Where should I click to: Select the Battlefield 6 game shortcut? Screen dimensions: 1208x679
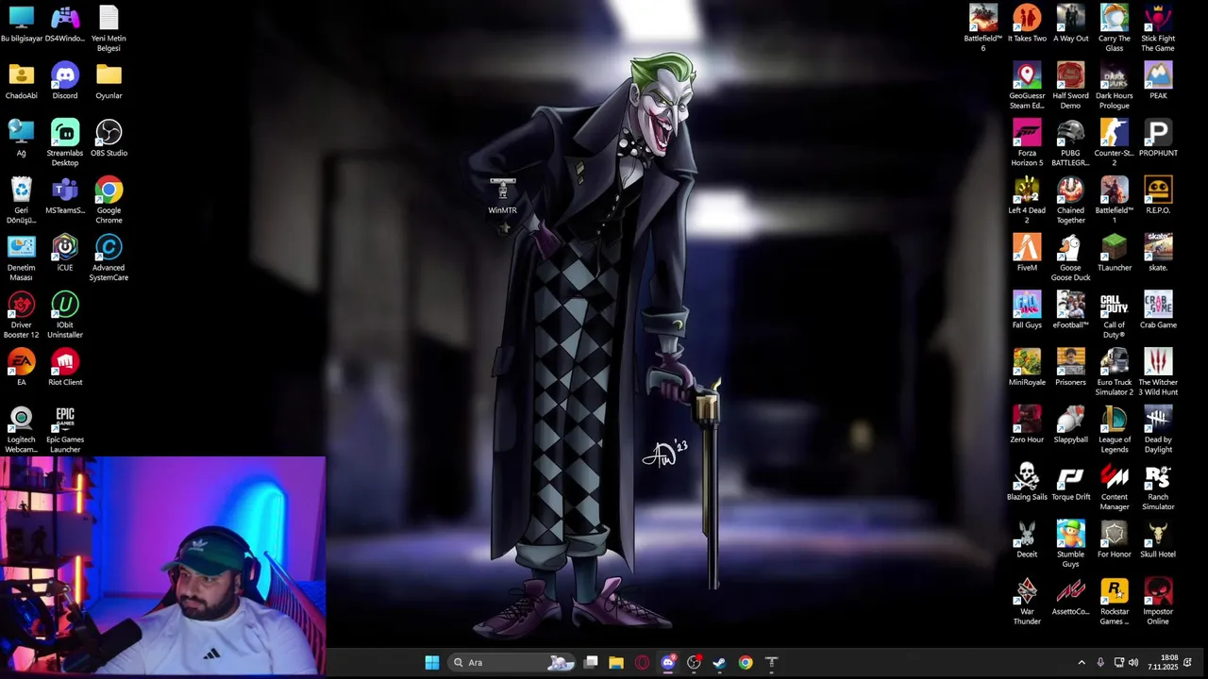coord(982,29)
